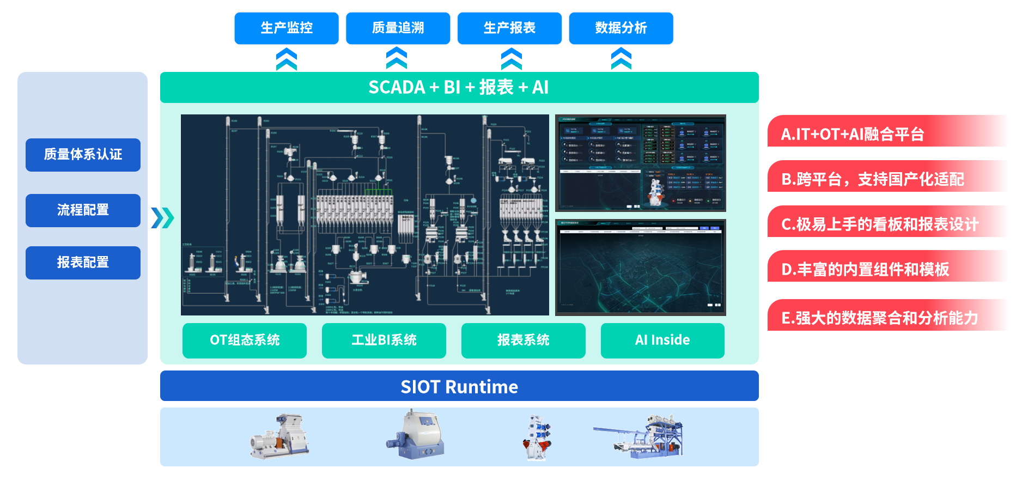Click the hammer mill machine image
This screenshot has height=480, width=1028.
tap(280, 436)
